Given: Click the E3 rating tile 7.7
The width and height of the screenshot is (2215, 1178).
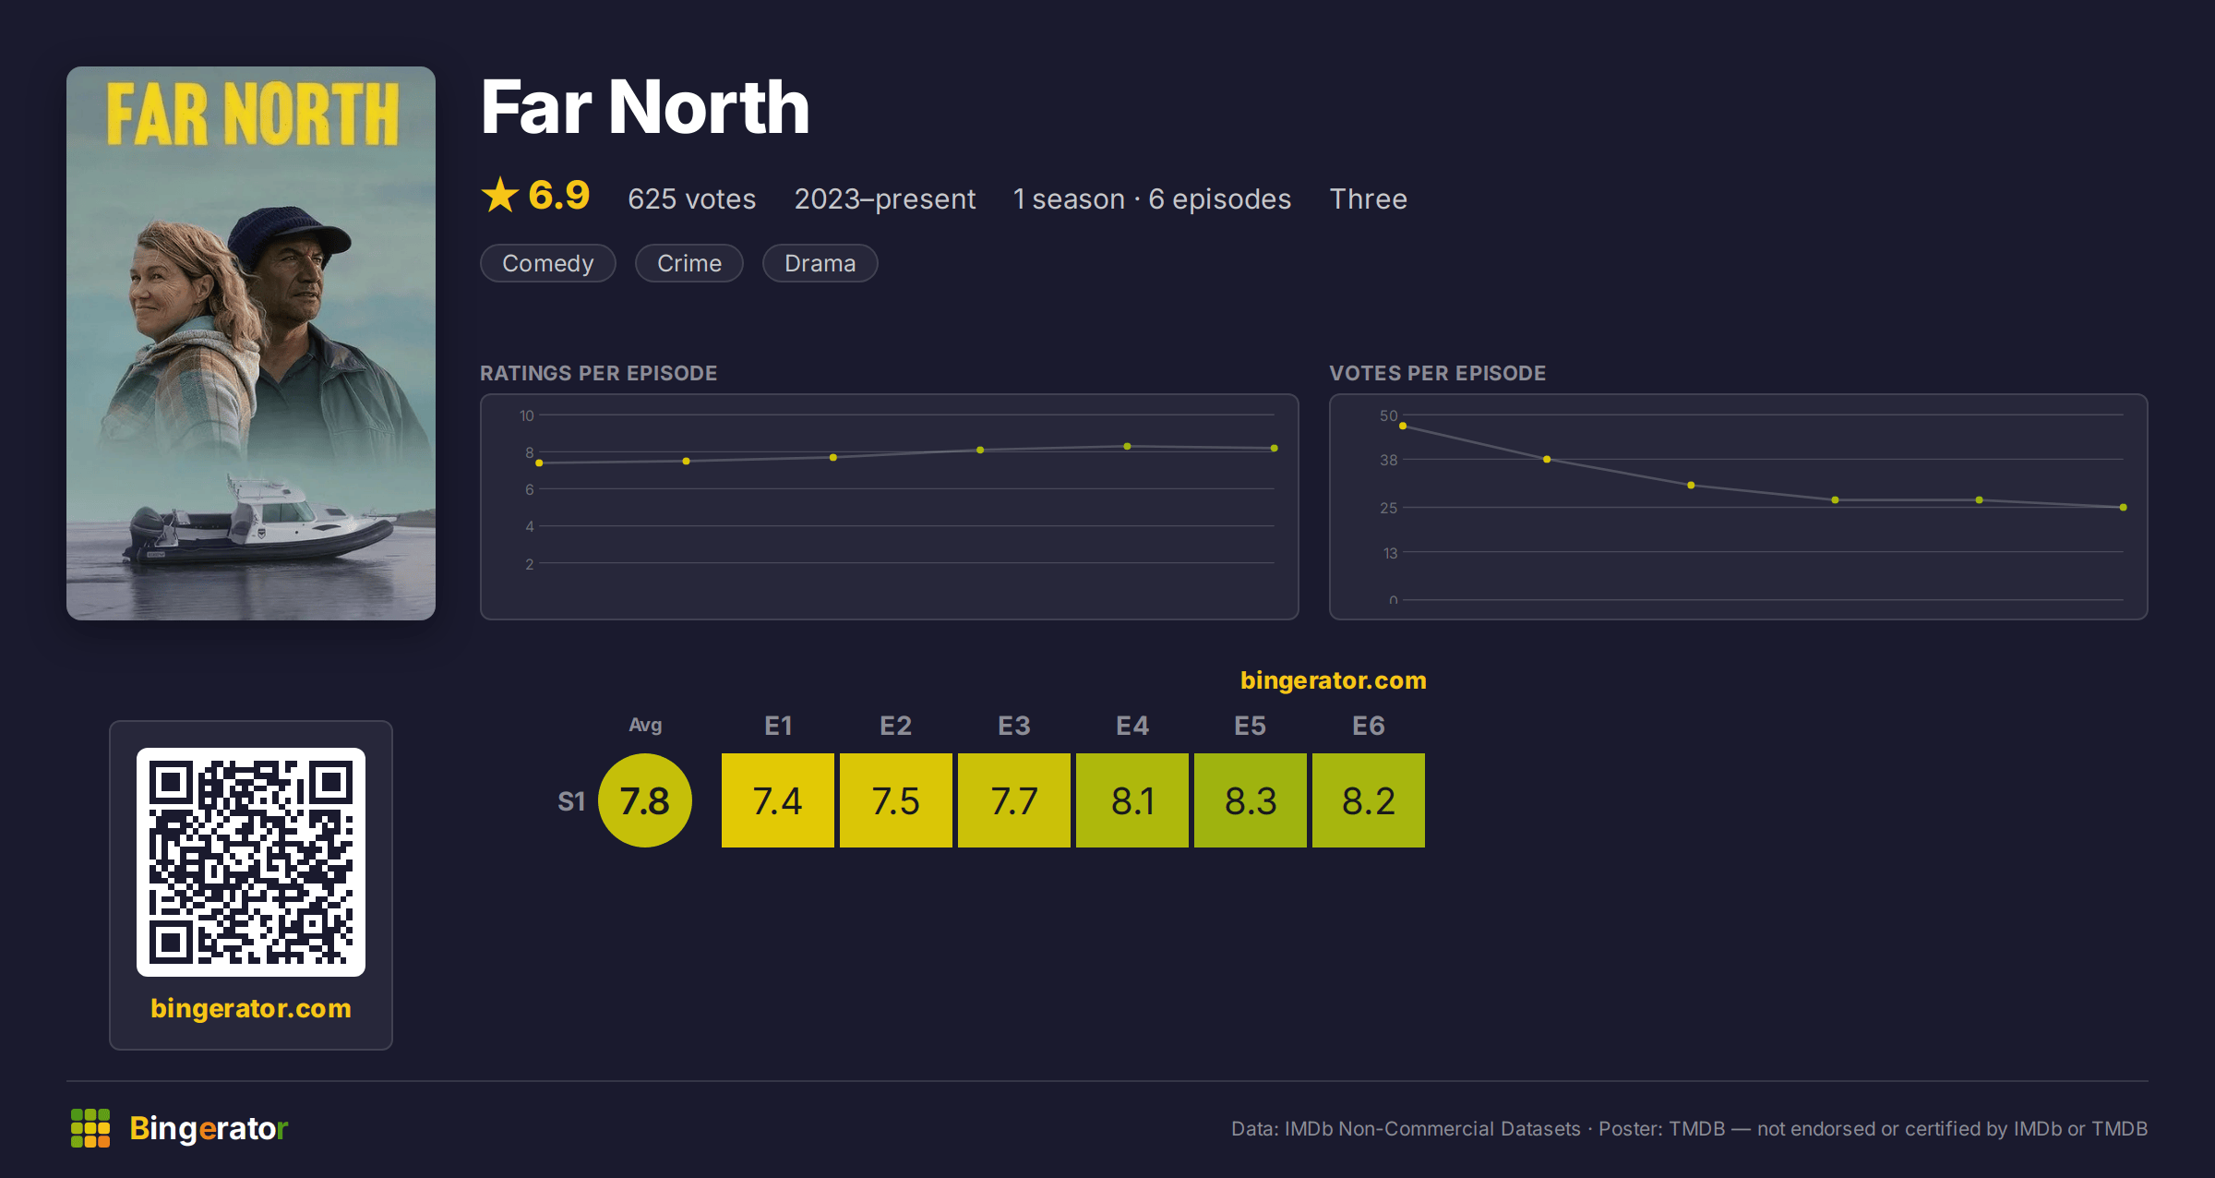Looking at the screenshot, I should [x=1014, y=800].
